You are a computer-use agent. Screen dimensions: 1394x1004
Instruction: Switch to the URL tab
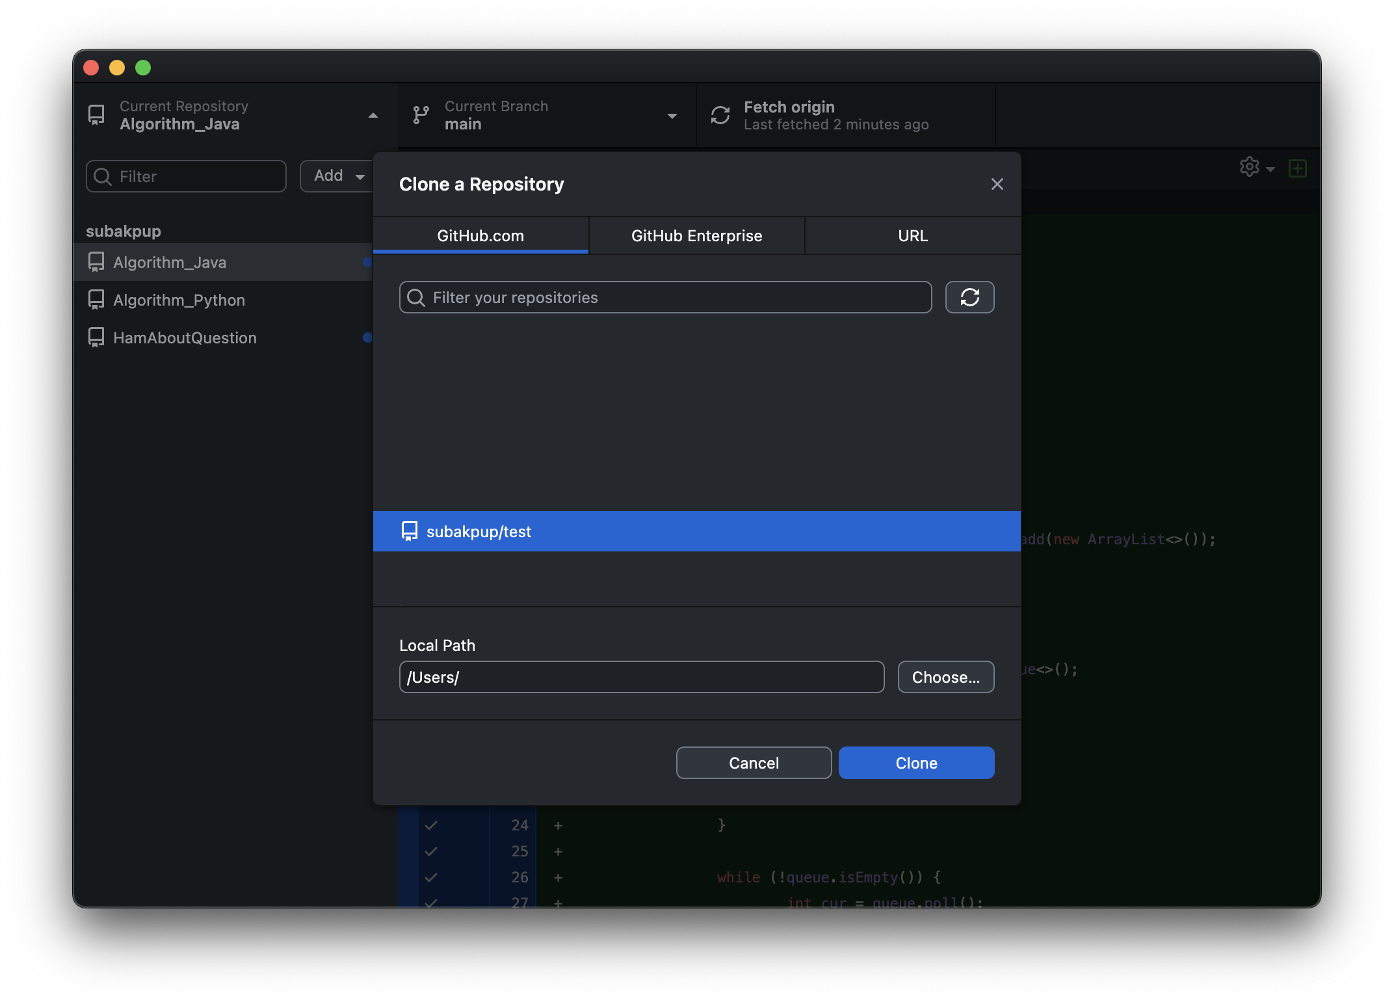912,235
